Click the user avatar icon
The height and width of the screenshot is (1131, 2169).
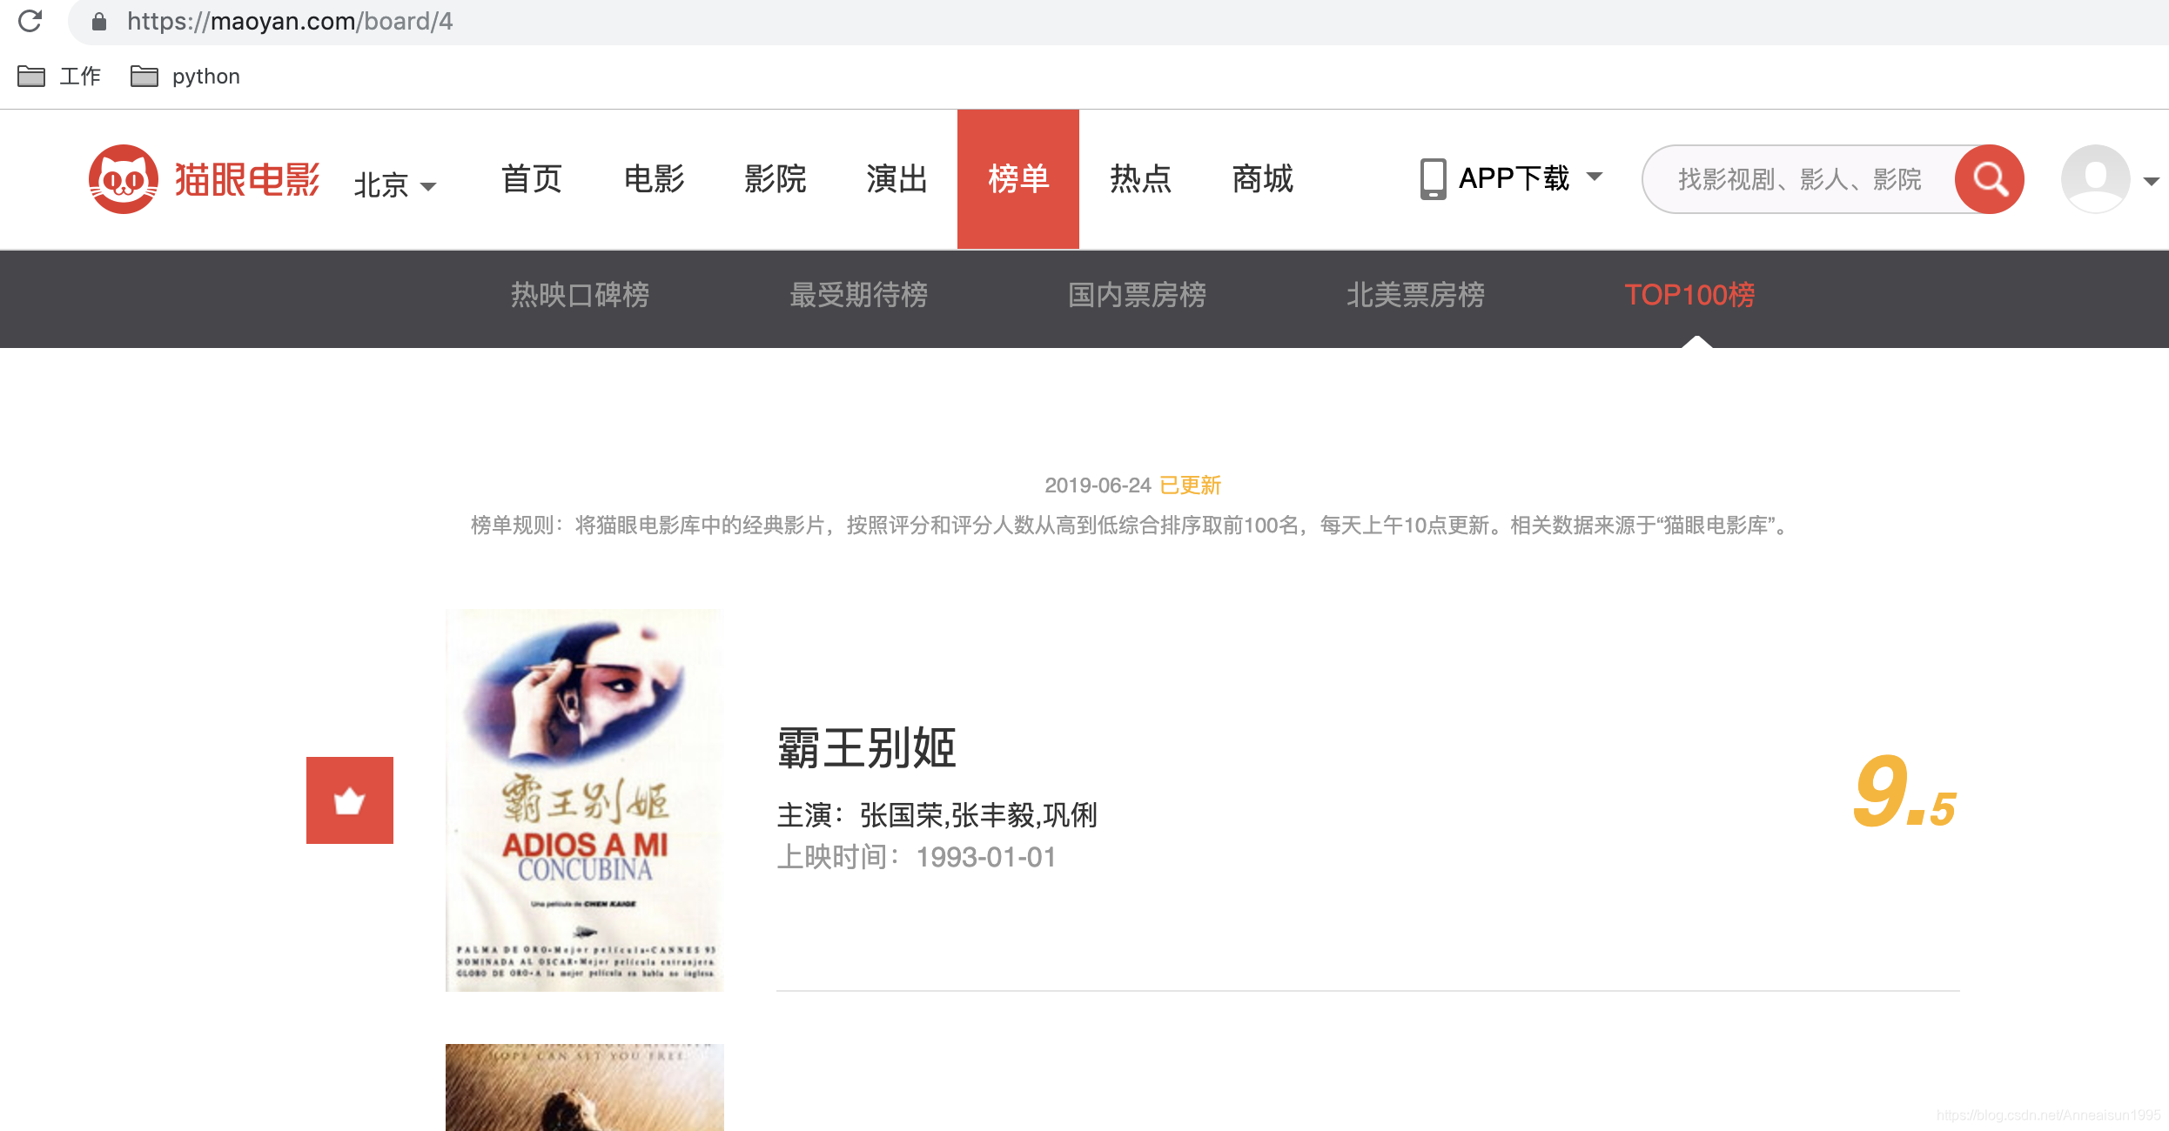(2095, 179)
